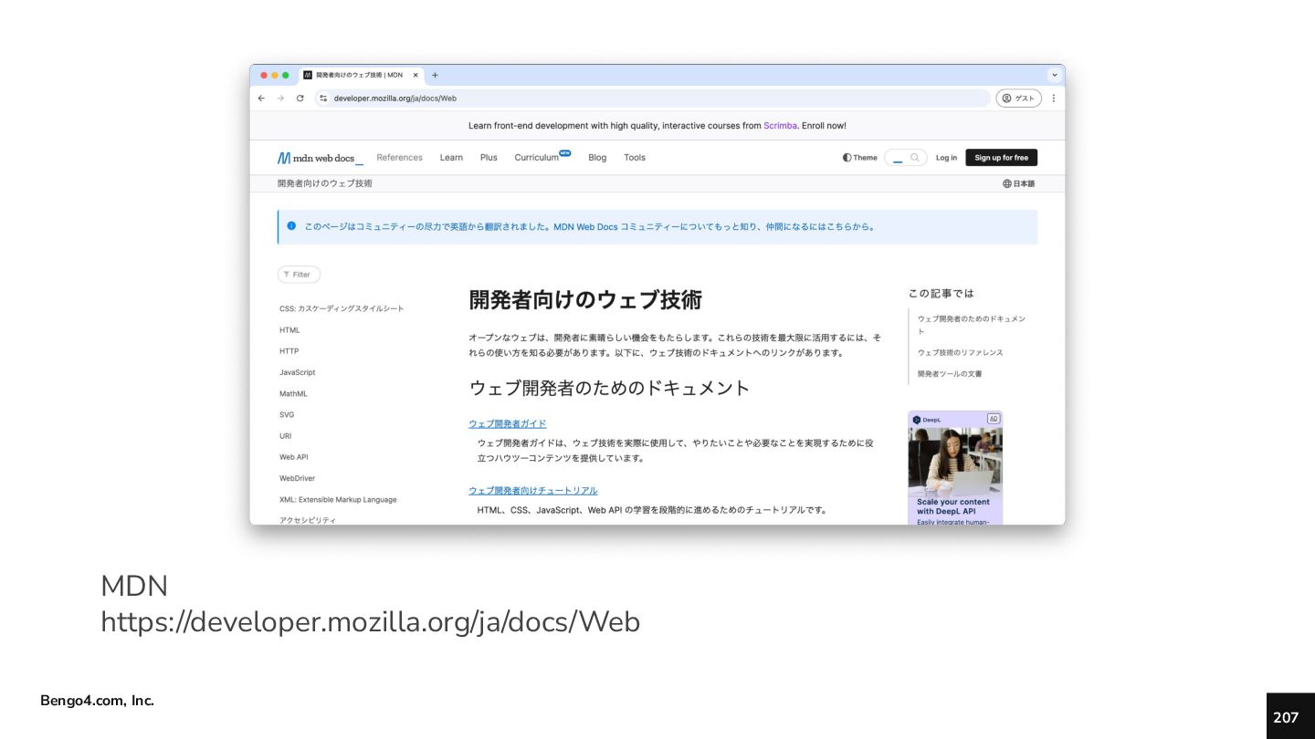Open the Plus menu

pyautogui.click(x=489, y=158)
